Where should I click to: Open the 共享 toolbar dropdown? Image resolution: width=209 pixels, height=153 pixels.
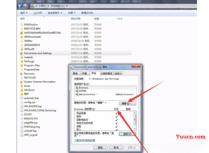point(72,13)
